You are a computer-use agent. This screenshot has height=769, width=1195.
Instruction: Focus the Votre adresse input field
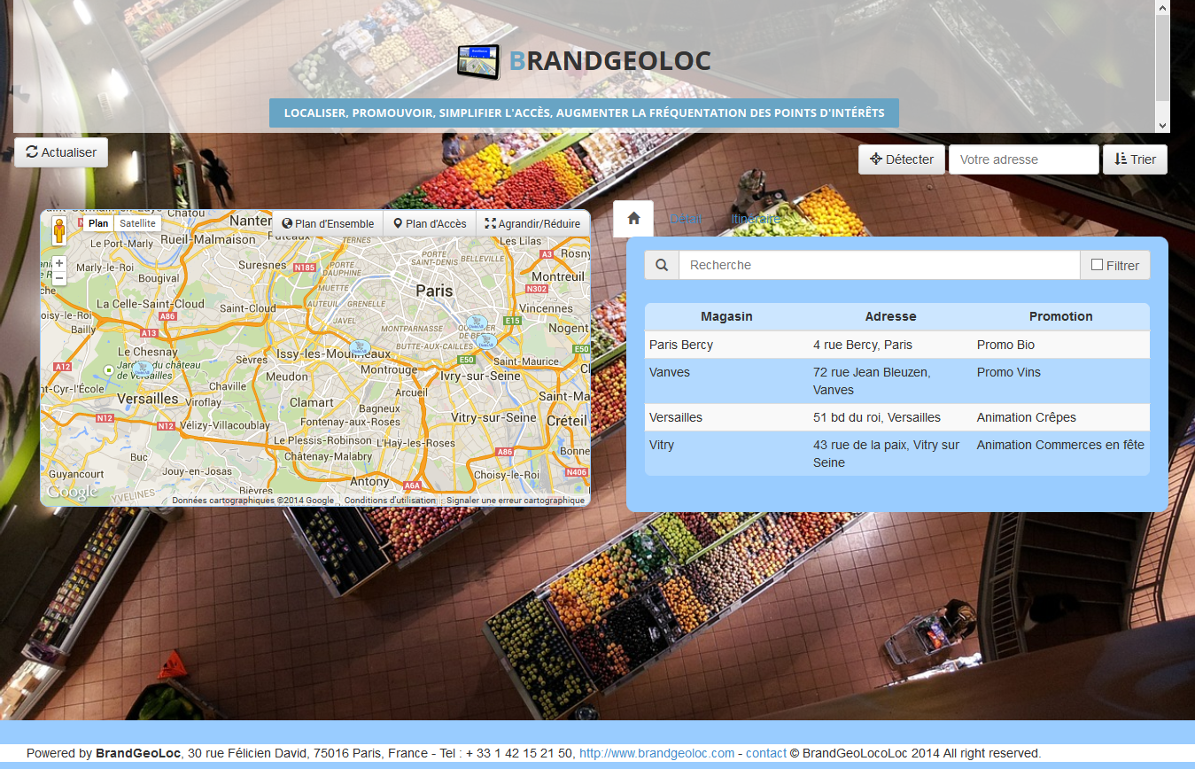[1023, 159]
